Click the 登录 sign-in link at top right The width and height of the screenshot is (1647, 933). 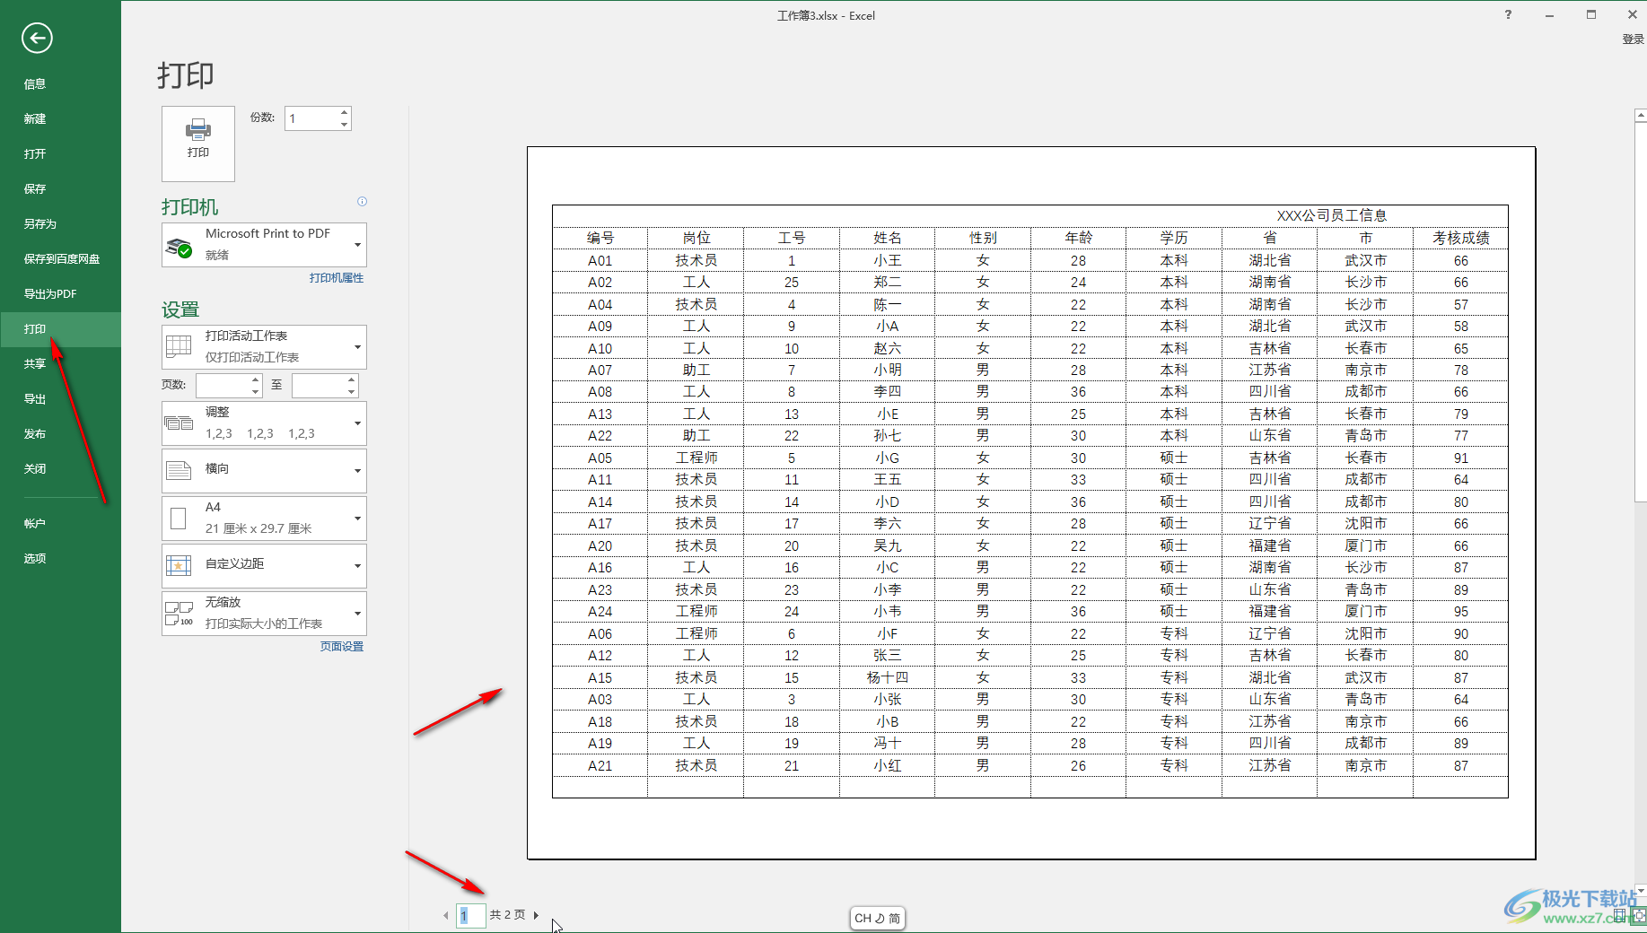click(1633, 39)
